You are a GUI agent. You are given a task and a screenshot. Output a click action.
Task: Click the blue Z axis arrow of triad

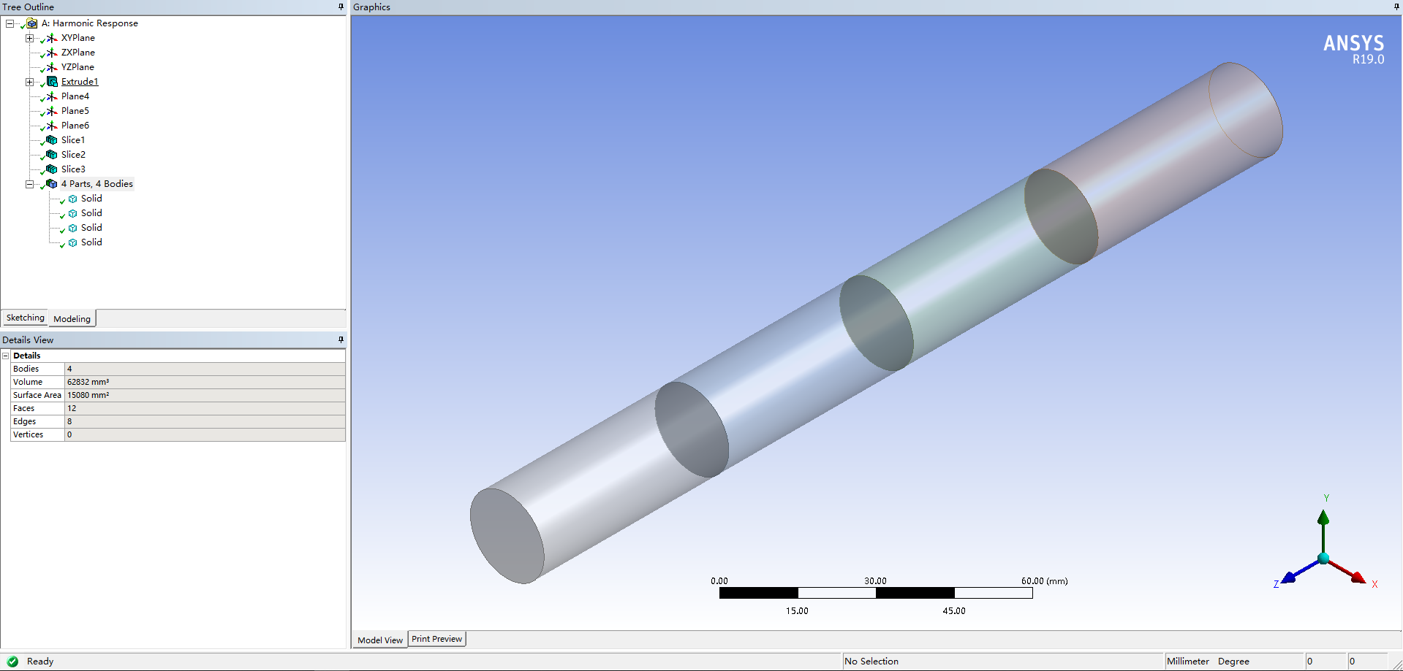coord(1289,577)
